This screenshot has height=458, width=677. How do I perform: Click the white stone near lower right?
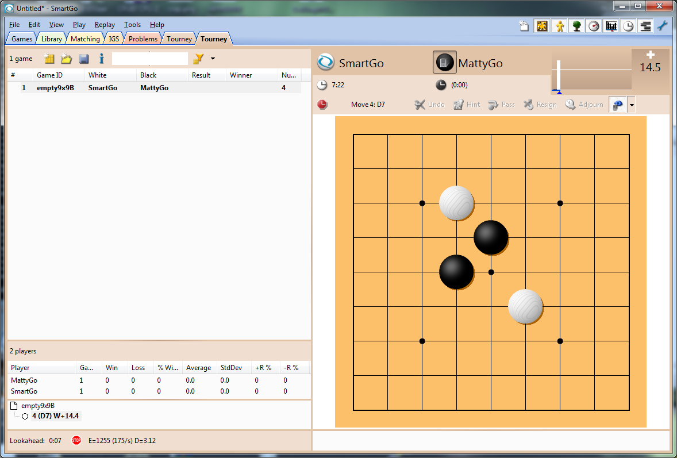pos(525,306)
